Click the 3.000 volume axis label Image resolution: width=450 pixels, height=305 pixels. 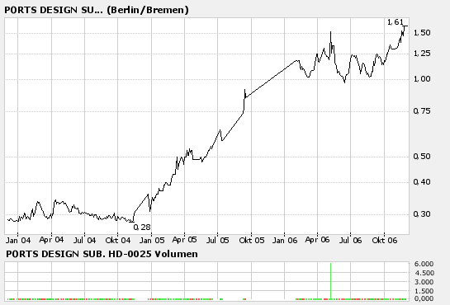(424, 282)
